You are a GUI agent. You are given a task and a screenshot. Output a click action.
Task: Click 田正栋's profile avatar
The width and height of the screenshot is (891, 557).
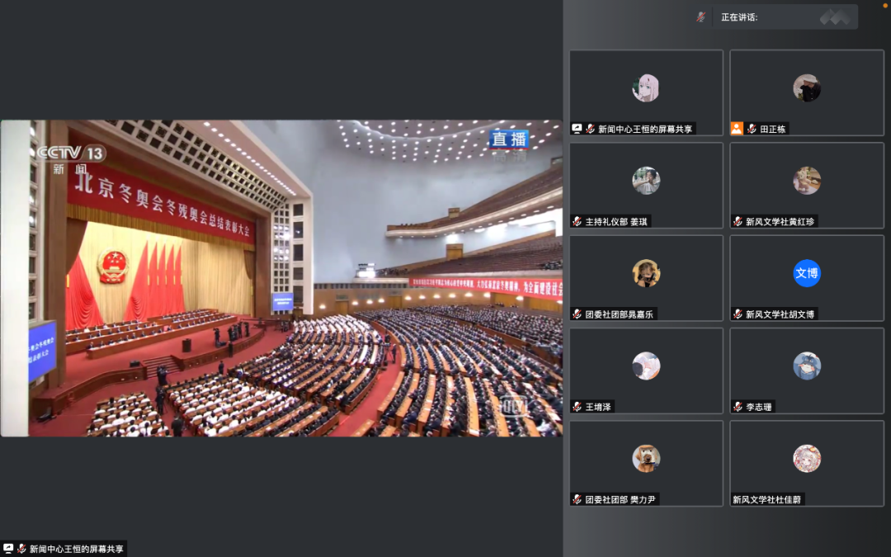[807, 88]
